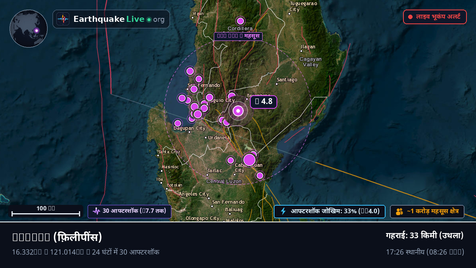This screenshot has width=476, height=268.
Task: Click the depth 33 km readout
Action: 425,235
